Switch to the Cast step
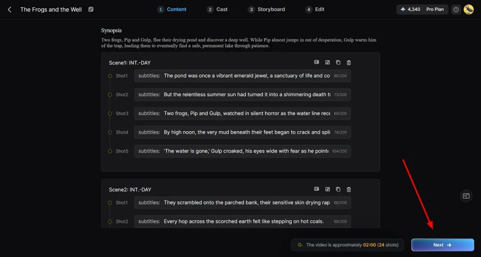The height and width of the screenshot is (257, 481). click(217, 9)
